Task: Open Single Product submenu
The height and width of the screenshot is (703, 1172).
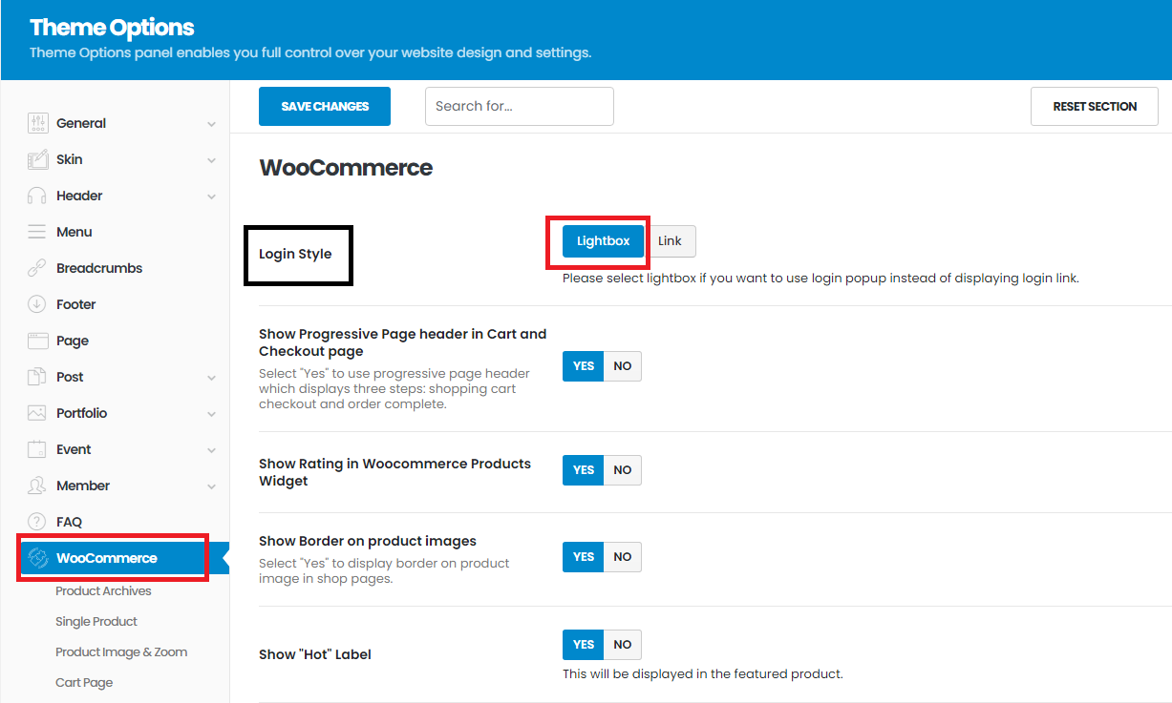Action: (96, 622)
